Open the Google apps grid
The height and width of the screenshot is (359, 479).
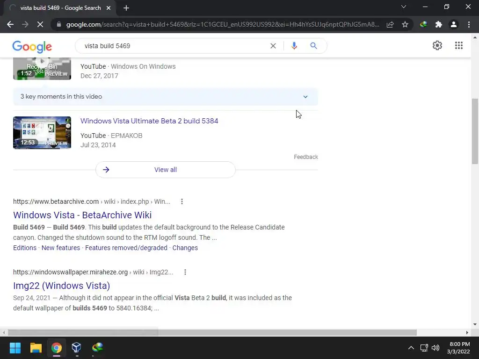459,45
